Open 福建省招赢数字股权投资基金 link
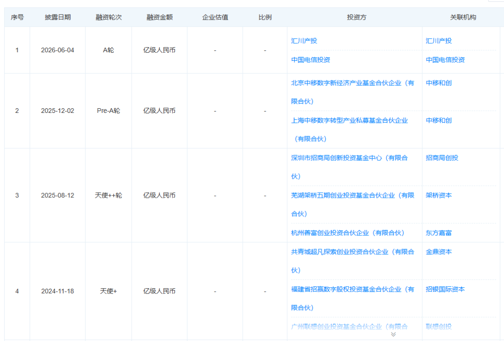The width and height of the screenshot is (504, 341). (353, 298)
